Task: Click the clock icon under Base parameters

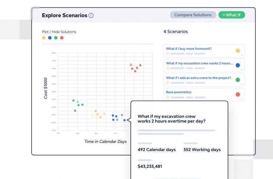Action: (168, 97)
